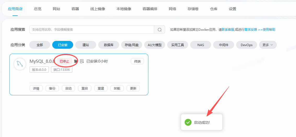Click the search magnifier icon button
This screenshot has width=296, height=137.
(x=160, y=29)
